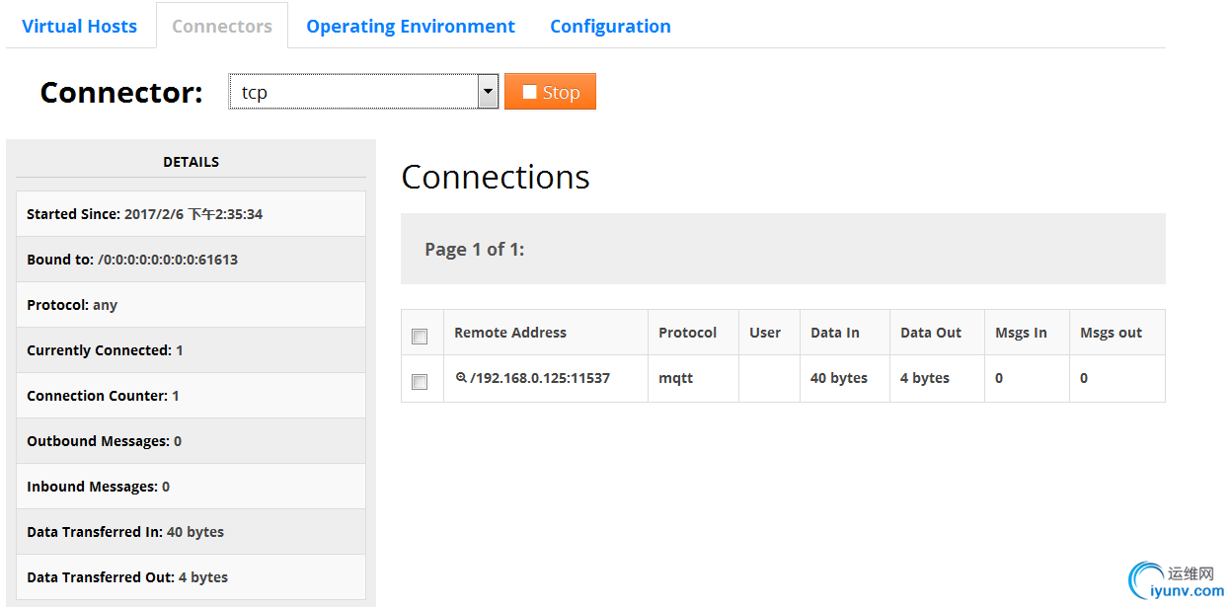Click magnifier icon beside 192.168.0.125:11537
The height and width of the screenshot is (607, 1230).
pyautogui.click(x=461, y=377)
